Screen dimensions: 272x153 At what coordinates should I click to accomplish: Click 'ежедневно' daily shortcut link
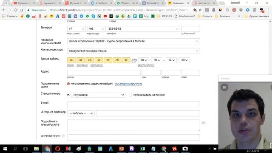pos(96,65)
